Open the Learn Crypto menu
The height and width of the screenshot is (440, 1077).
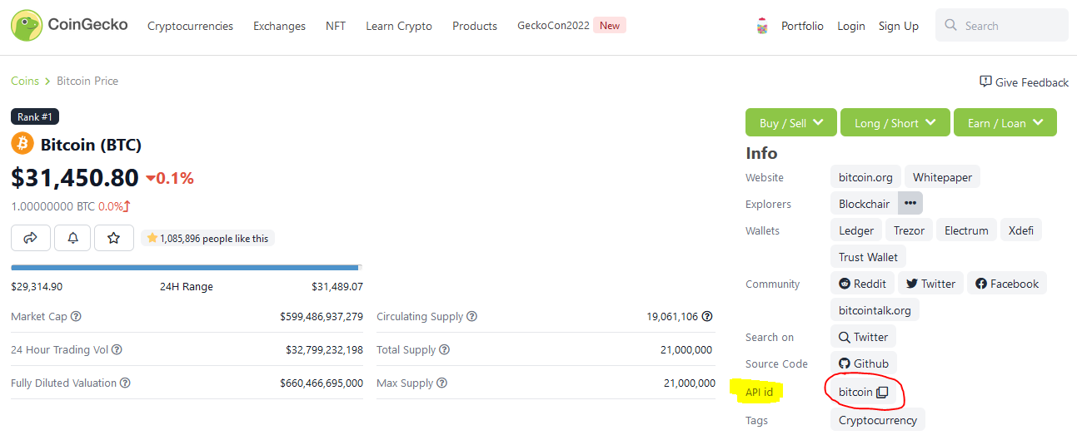(x=399, y=26)
